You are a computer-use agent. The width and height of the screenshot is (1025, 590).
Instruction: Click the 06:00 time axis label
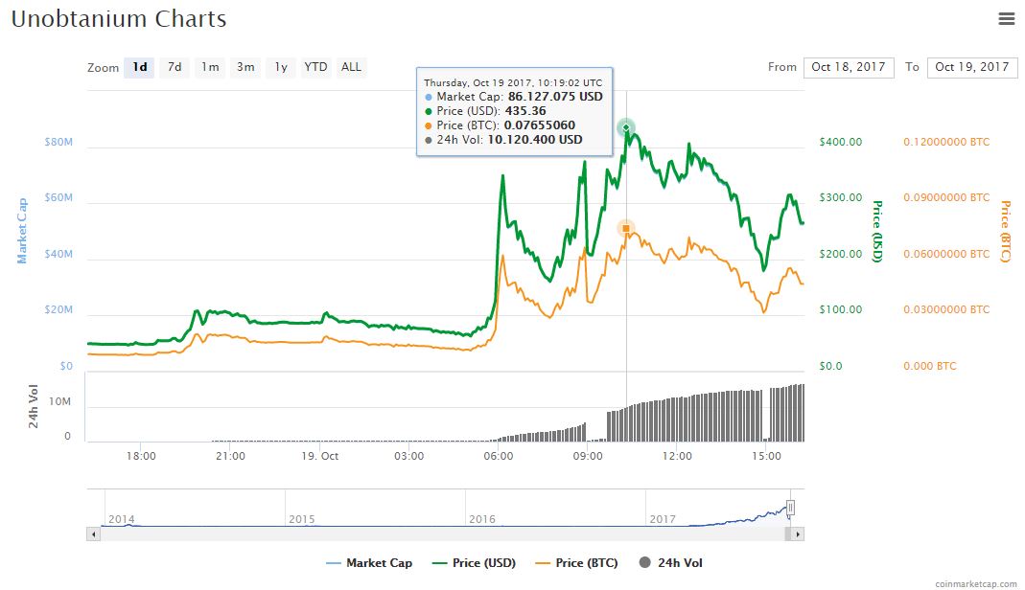pyautogui.click(x=499, y=456)
